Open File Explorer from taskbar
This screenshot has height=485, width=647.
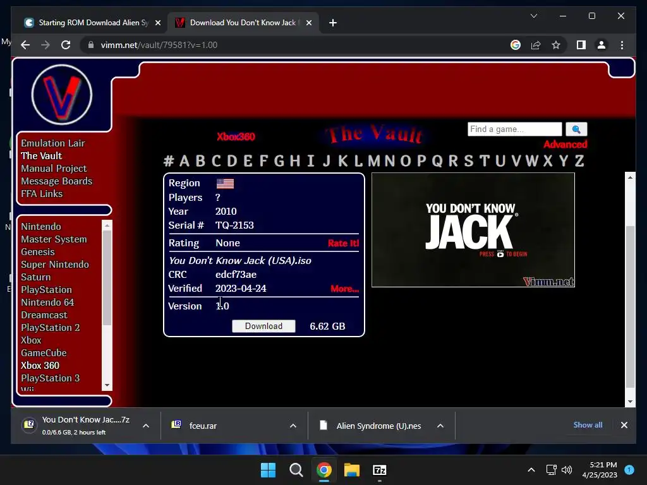(351, 470)
